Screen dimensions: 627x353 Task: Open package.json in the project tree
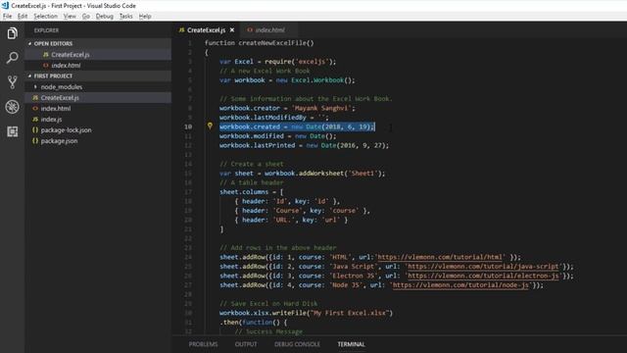coord(98,141)
